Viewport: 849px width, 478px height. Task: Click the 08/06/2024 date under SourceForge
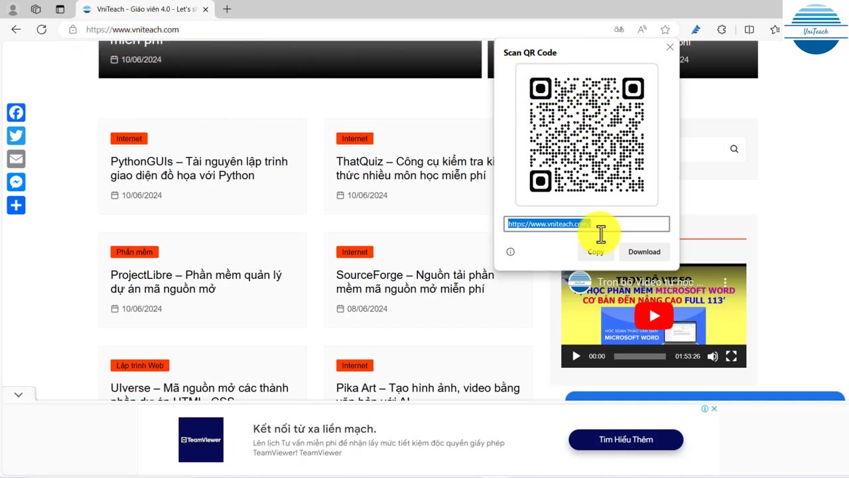coord(367,309)
